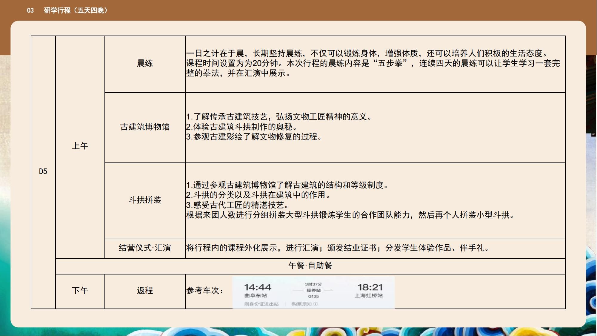Select the 下午 afternoon cell

(x=80, y=291)
